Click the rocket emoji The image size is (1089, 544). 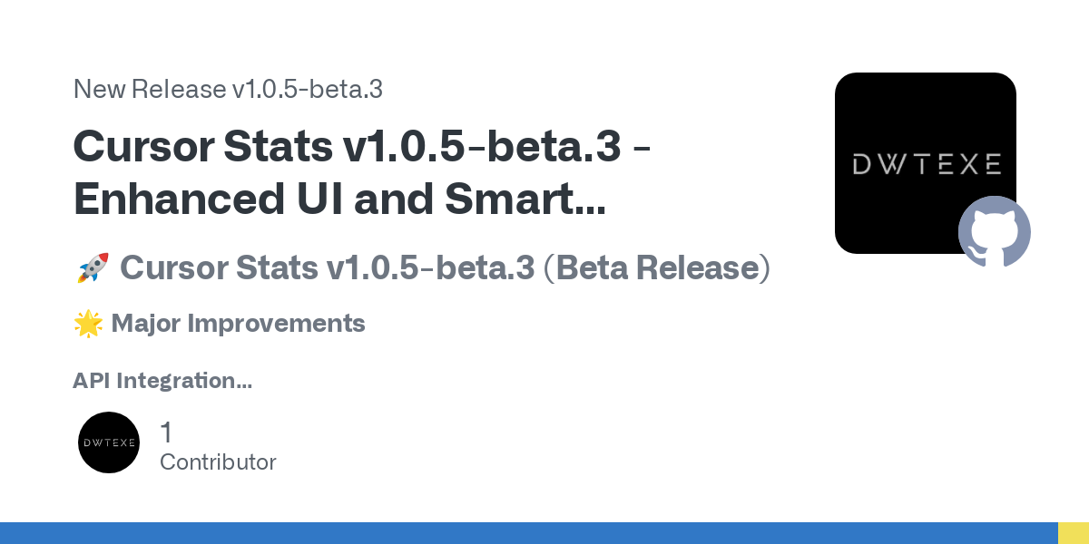coord(93,268)
